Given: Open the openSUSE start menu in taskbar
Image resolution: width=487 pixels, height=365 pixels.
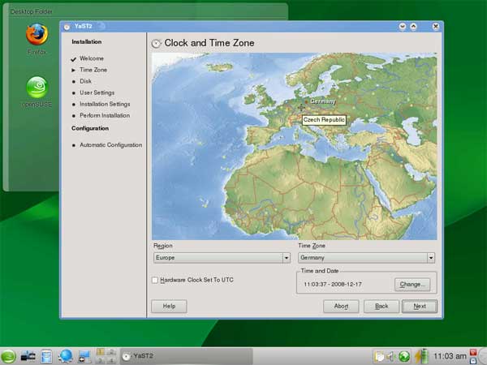Looking at the screenshot, I should (9, 355).
